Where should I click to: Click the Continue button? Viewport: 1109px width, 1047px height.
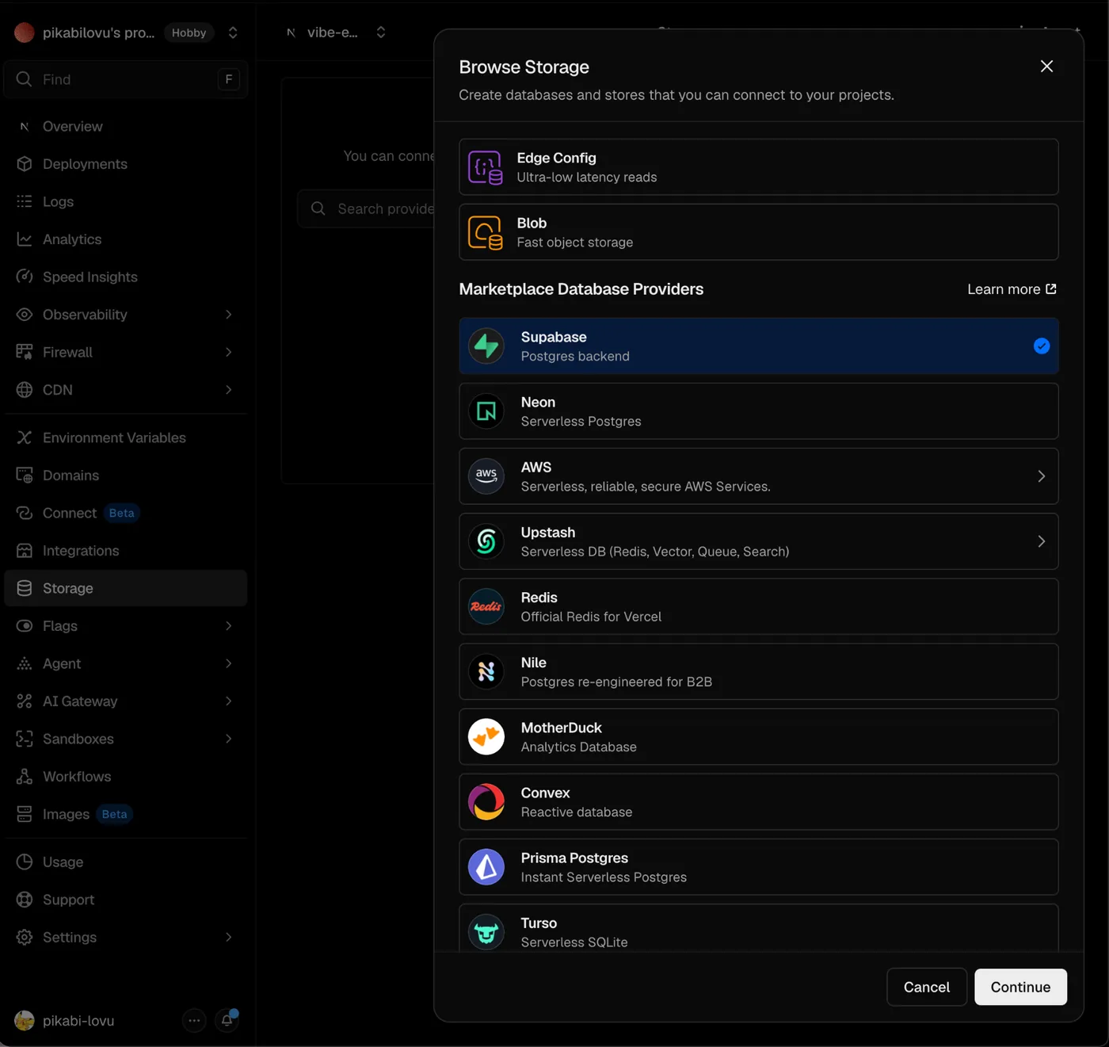coord(1020,987)
